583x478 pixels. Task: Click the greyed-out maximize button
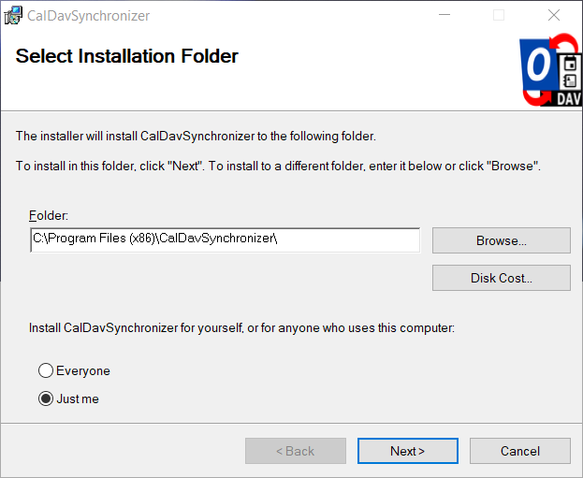499,16
